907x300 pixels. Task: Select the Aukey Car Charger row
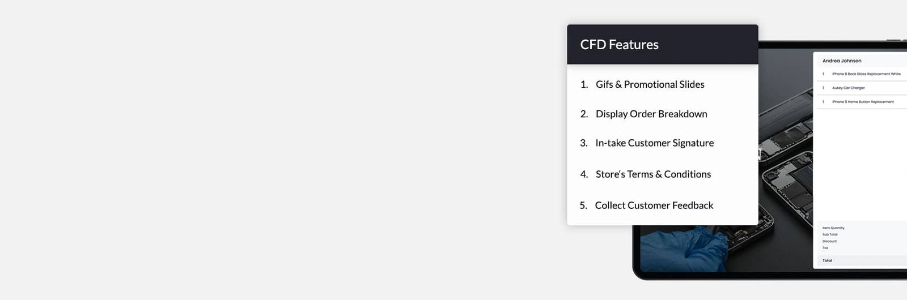tap(862, 88)
